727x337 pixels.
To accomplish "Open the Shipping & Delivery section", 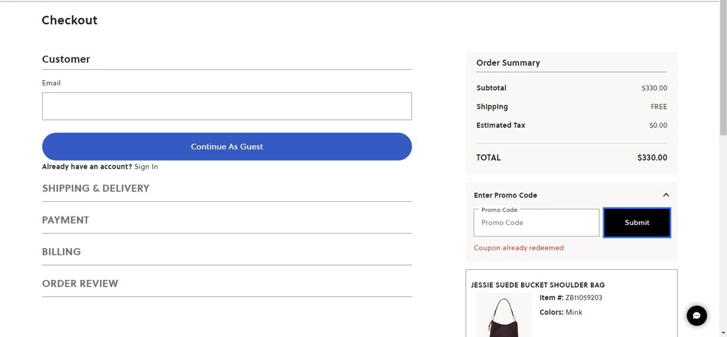I will (x=95, y=188).
